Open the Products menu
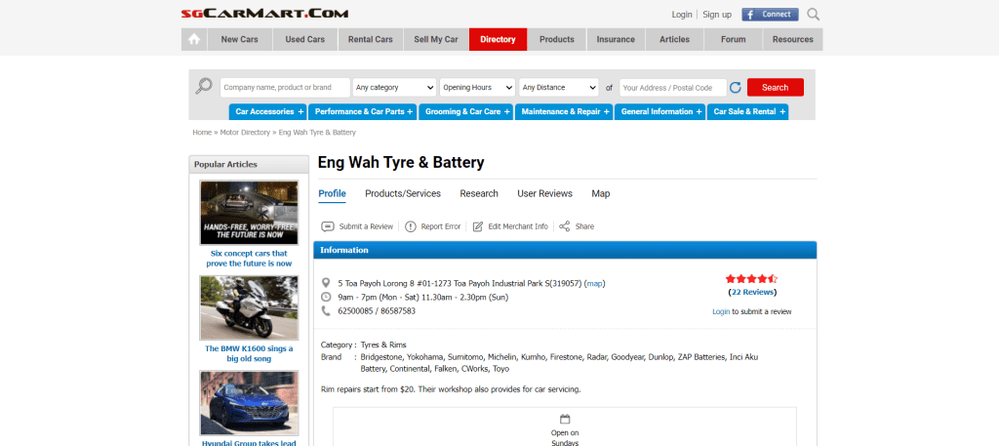Image resolution: width=999 pixels, height=446 pixels. coord(557,39)
